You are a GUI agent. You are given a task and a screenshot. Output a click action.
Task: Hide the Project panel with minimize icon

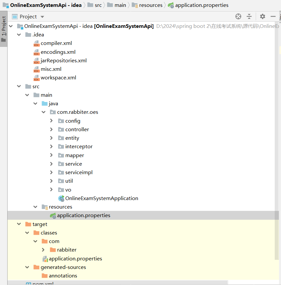point(273,16)
